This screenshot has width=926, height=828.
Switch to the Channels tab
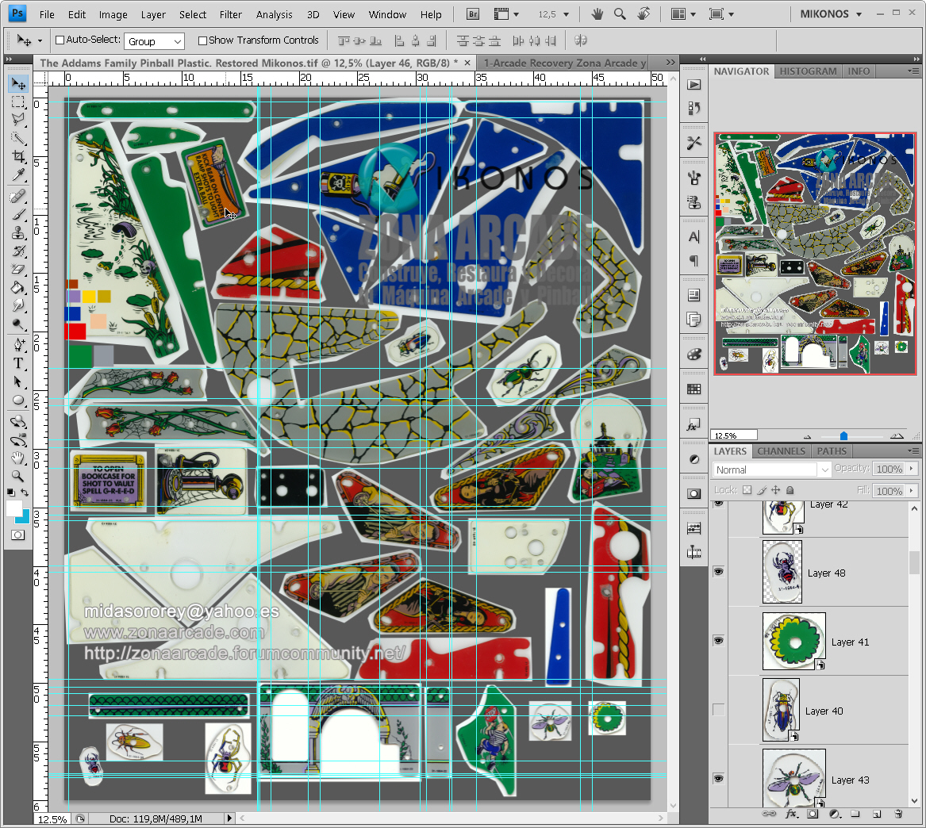pos(781,451)
